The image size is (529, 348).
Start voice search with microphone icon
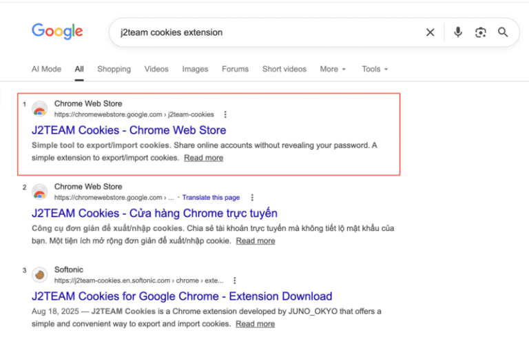[458, 32]
